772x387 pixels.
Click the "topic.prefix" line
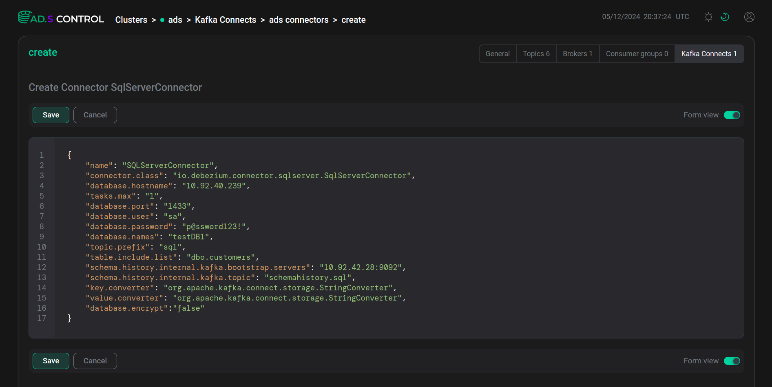pyautogui.click(x=135, y=247)
